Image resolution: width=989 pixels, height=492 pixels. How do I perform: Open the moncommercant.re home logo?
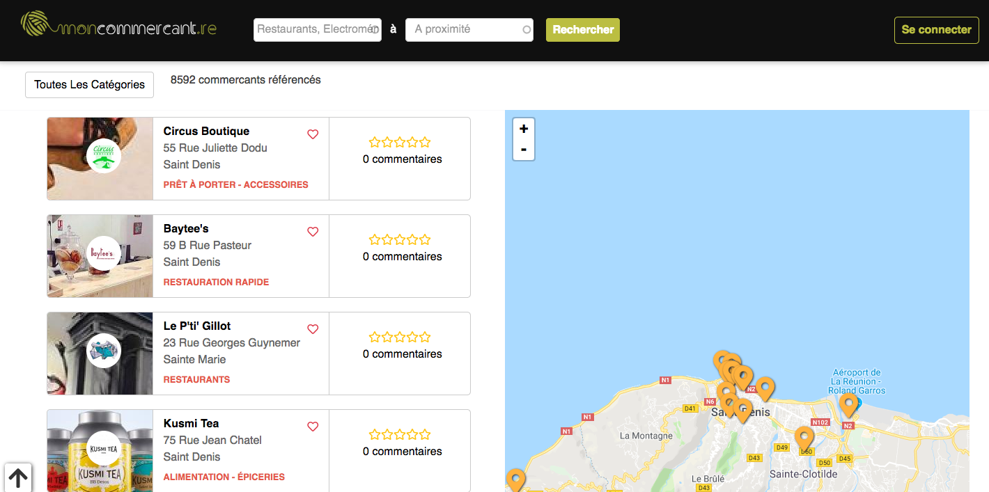[119, 24]
